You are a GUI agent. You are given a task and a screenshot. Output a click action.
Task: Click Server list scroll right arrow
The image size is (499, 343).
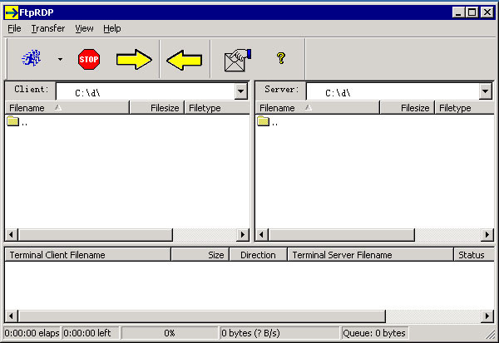coord(487,235)
